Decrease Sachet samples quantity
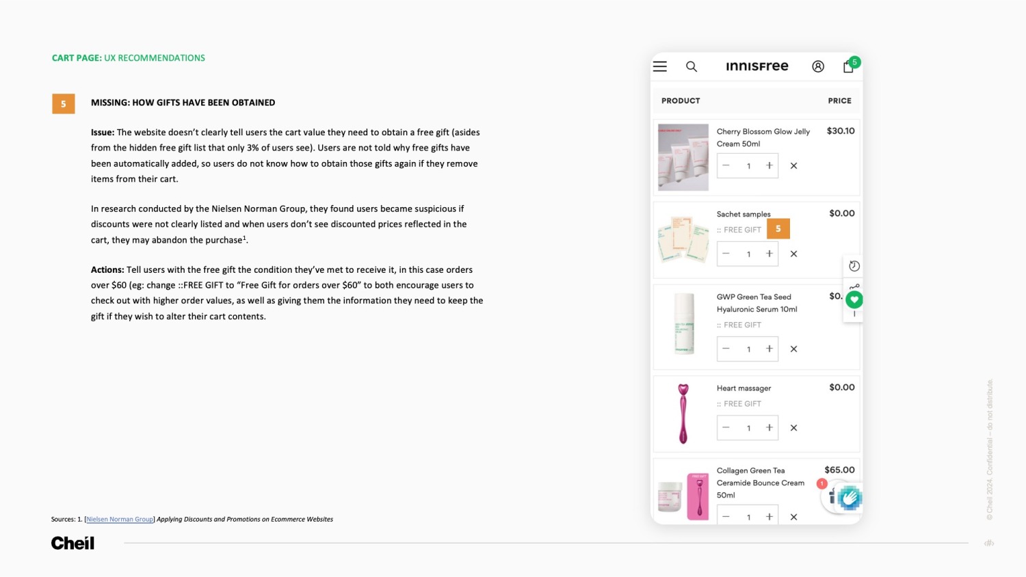 coord(726,254)
